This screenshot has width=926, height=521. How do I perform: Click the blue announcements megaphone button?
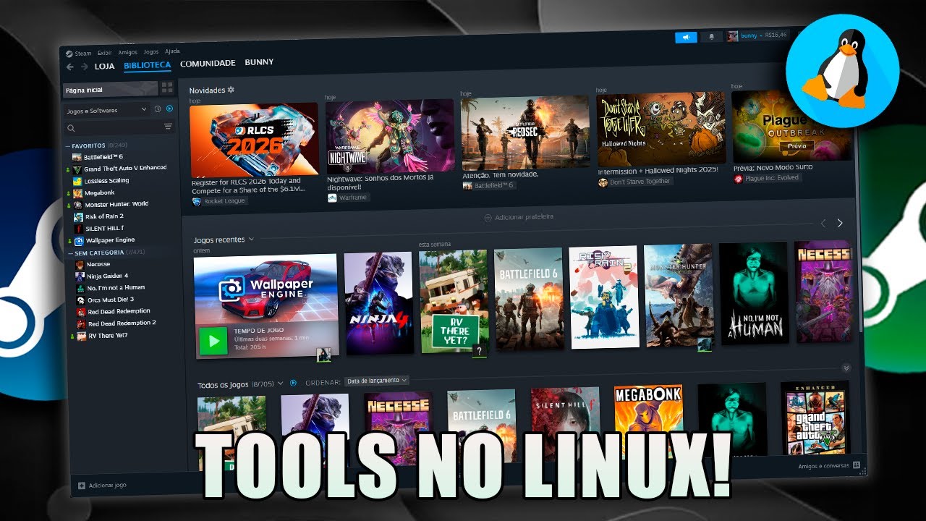pos(686,38)
